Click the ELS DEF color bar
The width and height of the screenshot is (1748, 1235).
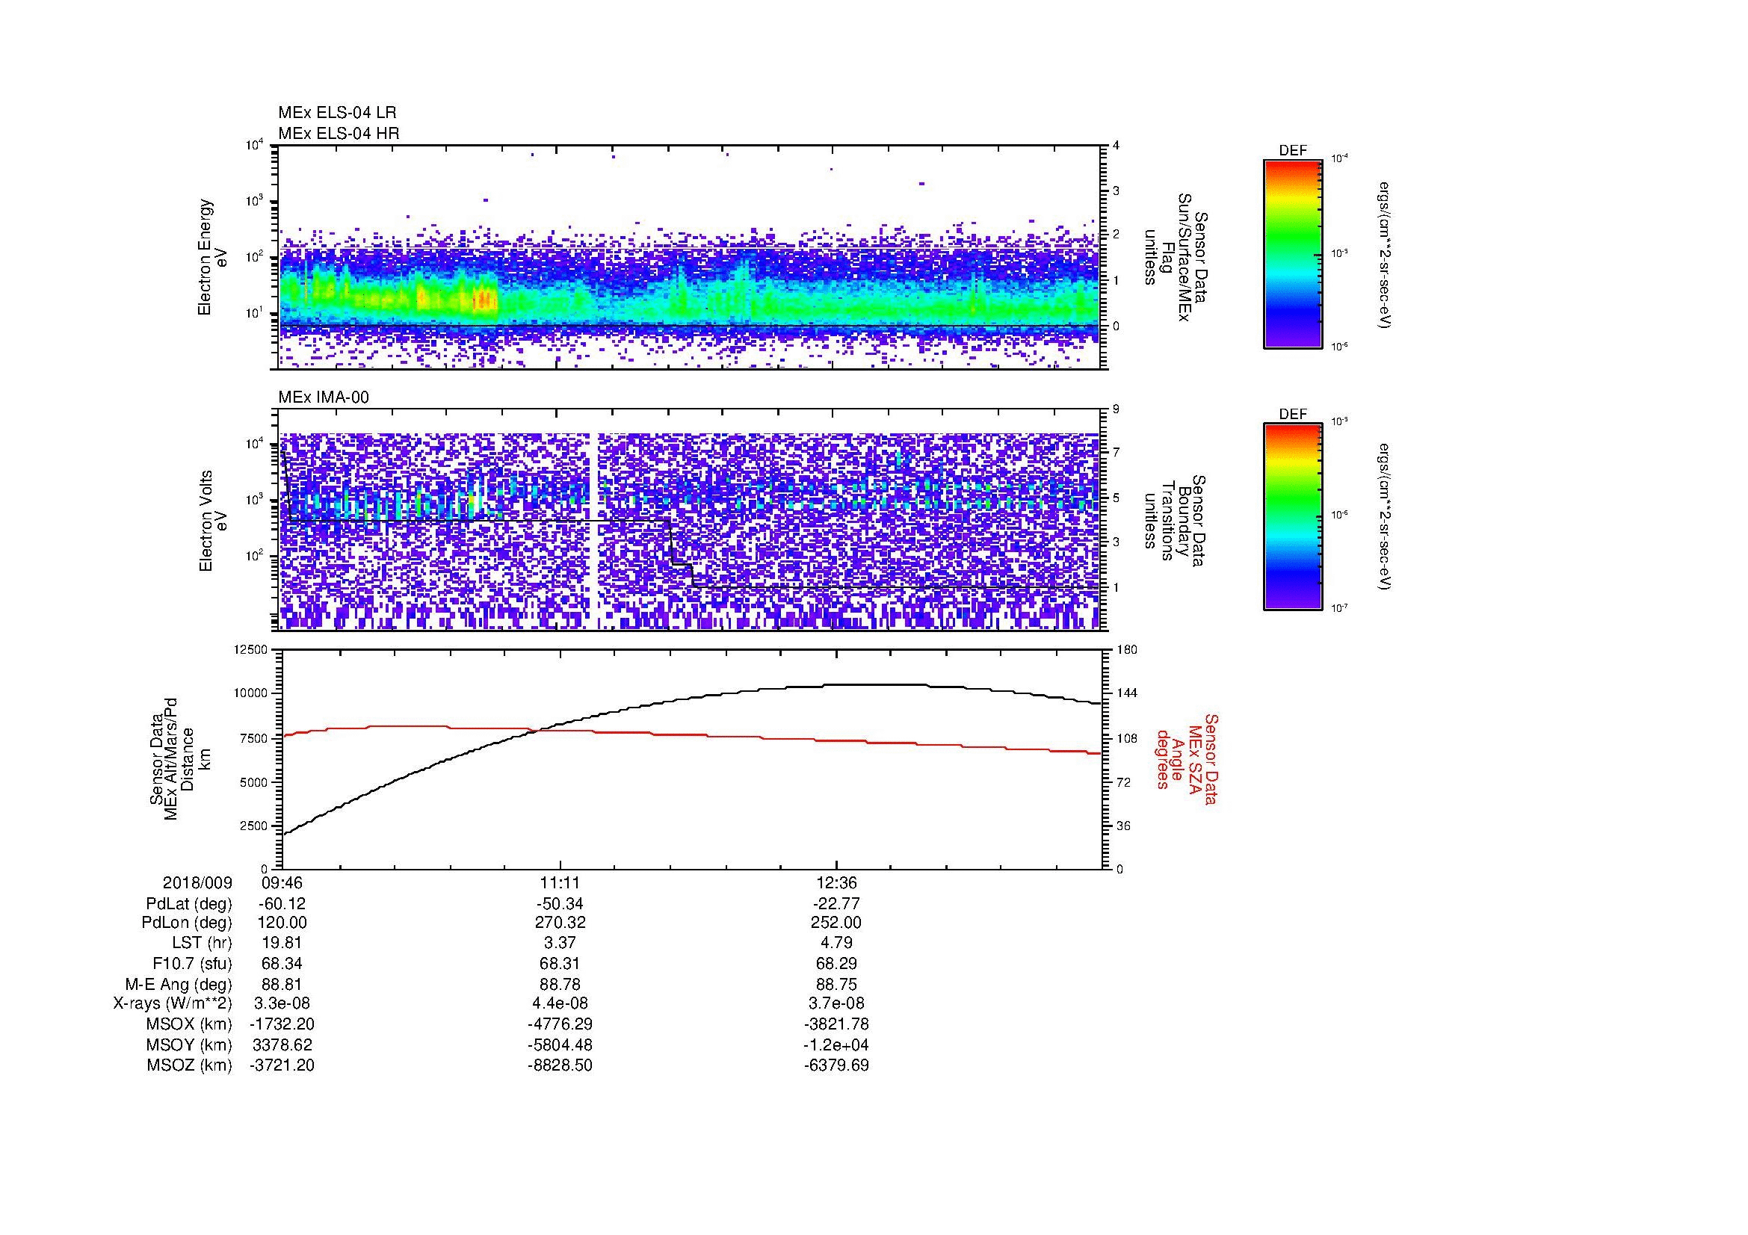[x=1293, y=253]
